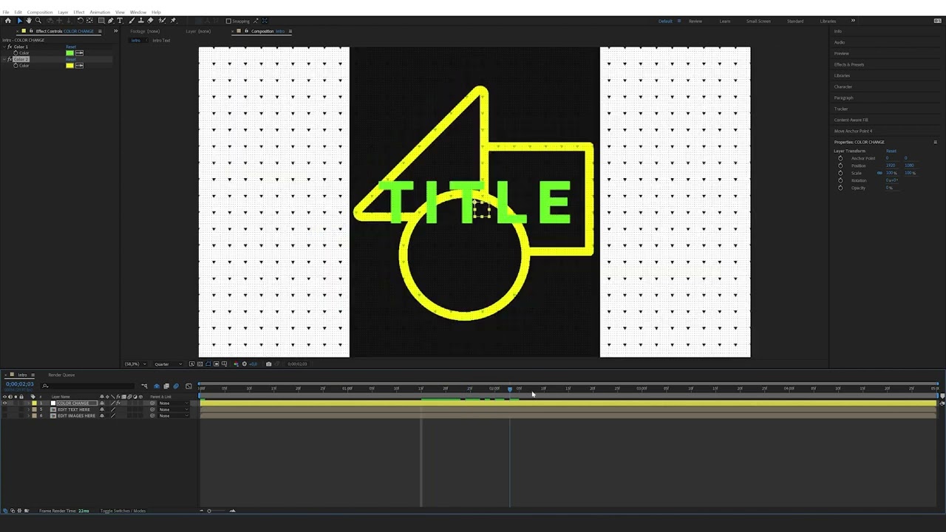The height and width of the screenshot is (532, 946).
Task: Click the yellow Color 2 swatch
Action: (x=69, y=66)
